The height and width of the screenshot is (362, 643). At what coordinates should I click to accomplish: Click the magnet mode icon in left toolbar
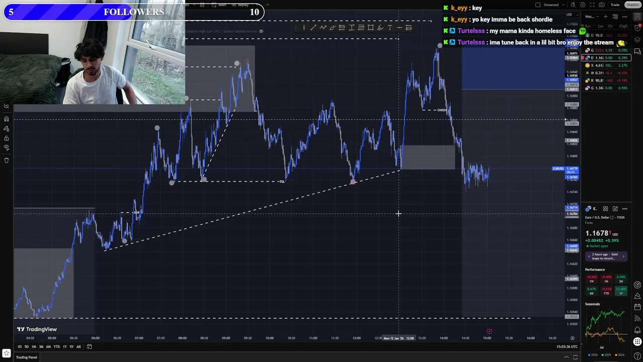7,119
